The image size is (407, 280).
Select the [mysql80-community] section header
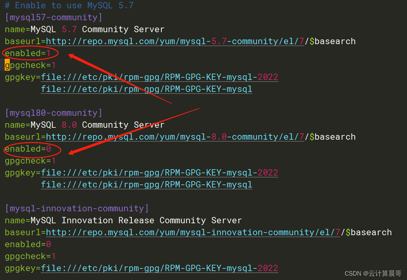(x=54, y=113)
